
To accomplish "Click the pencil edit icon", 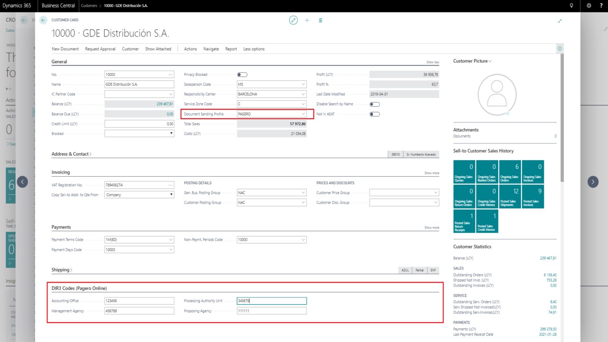I will coord(294,20).
